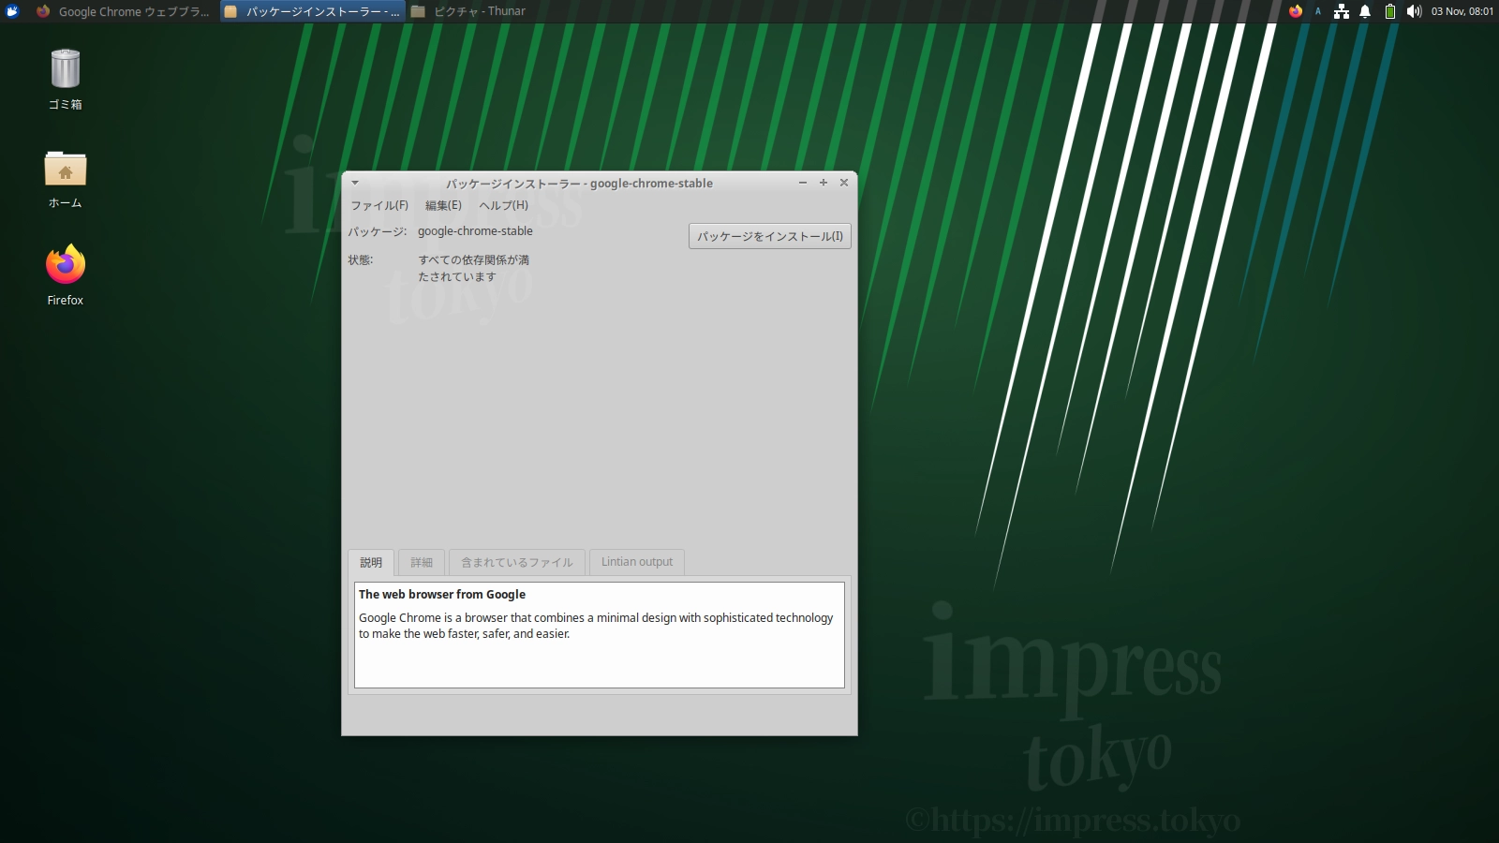Open the ヘルプ(H) menu

click(503, 205)
